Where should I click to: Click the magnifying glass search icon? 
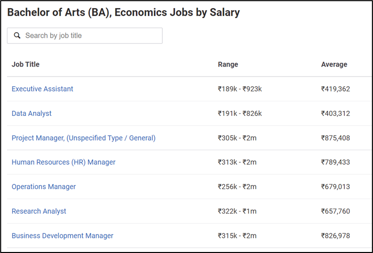click(17, 35)
